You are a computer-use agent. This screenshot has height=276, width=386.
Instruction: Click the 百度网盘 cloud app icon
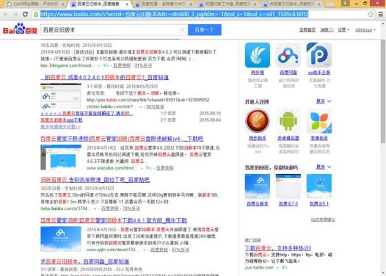(288, 55)
